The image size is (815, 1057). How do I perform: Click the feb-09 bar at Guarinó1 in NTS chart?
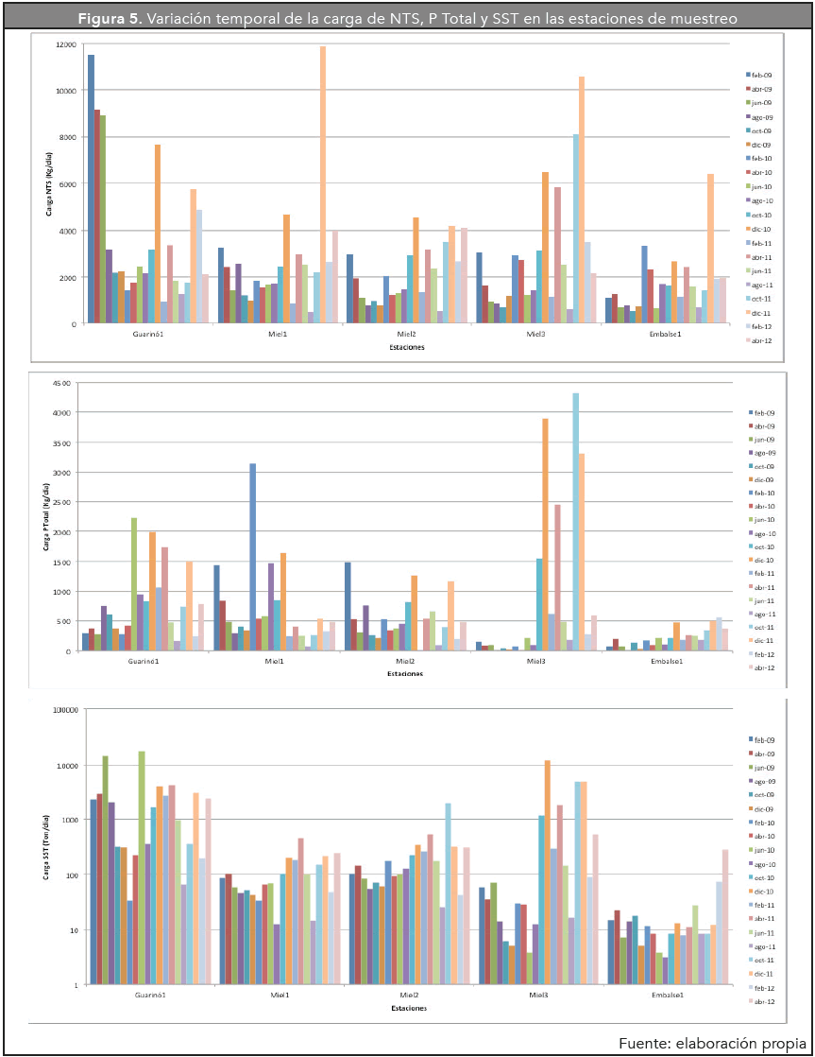[x=91, y=189]
